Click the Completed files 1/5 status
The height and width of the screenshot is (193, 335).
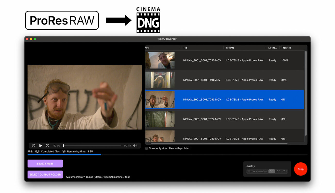coord(53,152)
